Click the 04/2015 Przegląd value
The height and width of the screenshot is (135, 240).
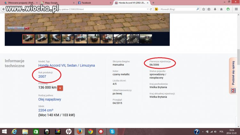tap(117, 103)
